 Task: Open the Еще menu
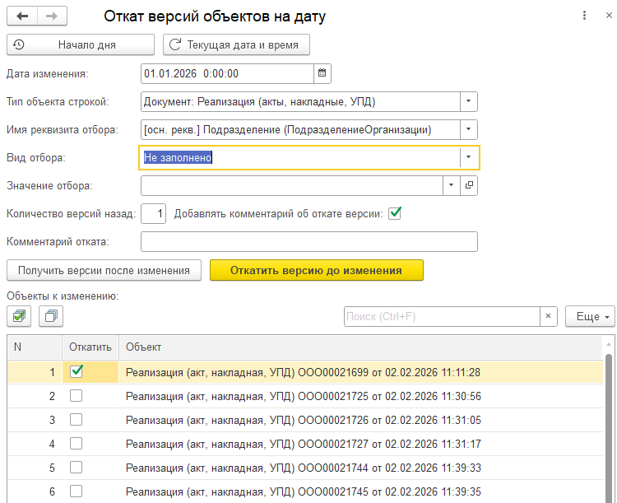click(589, 316)
